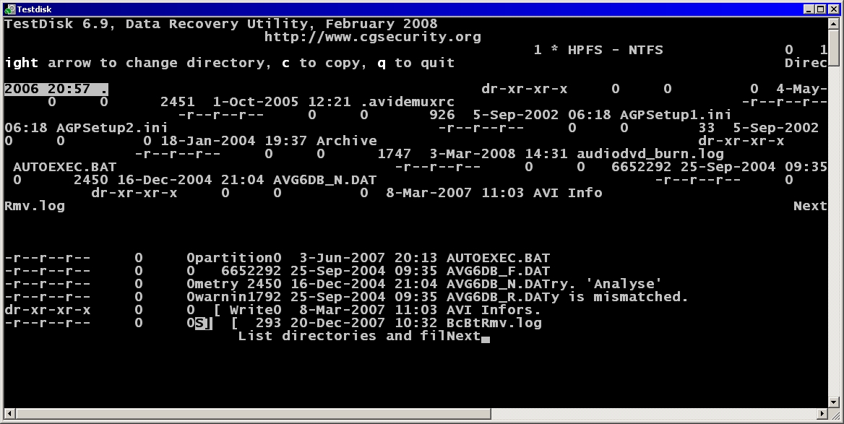Click the horizontal scrollbar thumb

(x=253, y=413)
